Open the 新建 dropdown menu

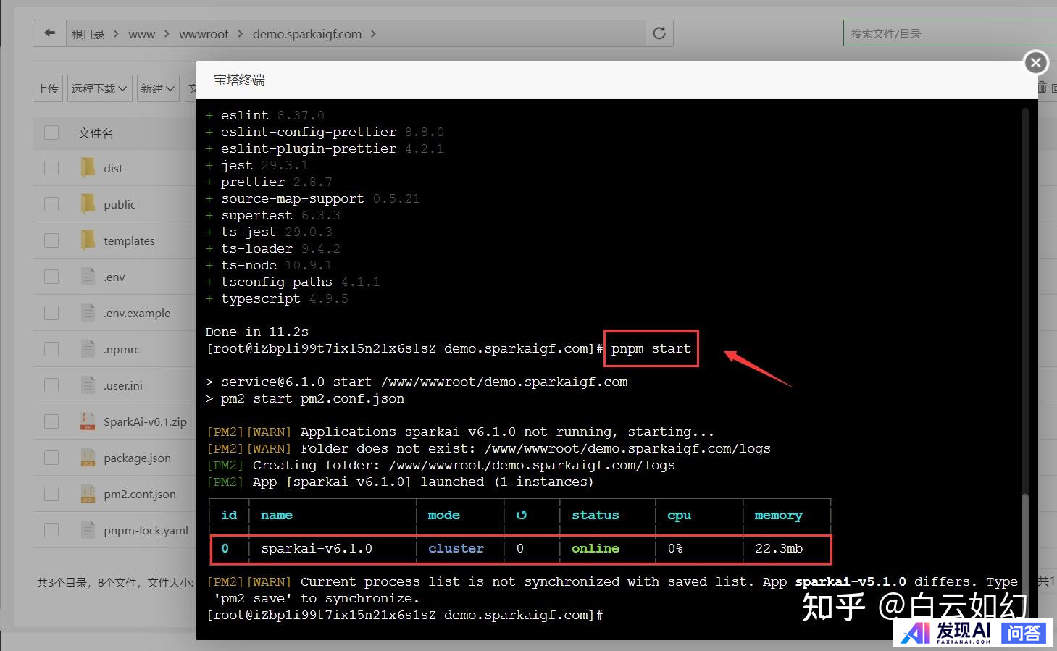(x=157, y=88)
